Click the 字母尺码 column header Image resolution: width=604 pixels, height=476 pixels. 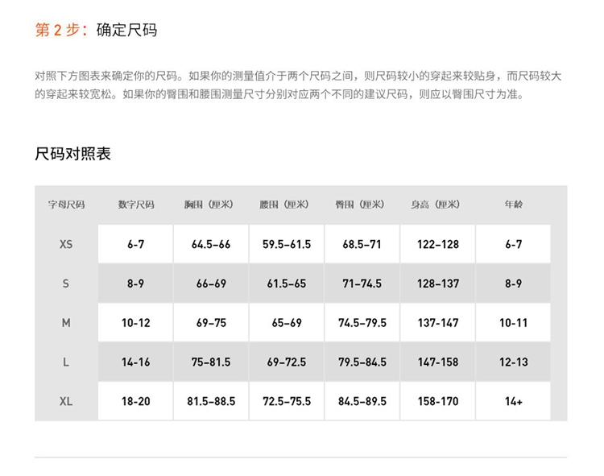[x=66, y=205]
